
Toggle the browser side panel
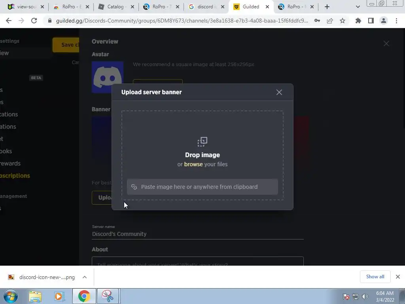coord(371,21)
